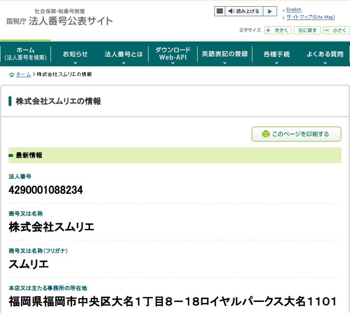
Task: Expand the chevron under よくある質問
Action: coord(325,63)
